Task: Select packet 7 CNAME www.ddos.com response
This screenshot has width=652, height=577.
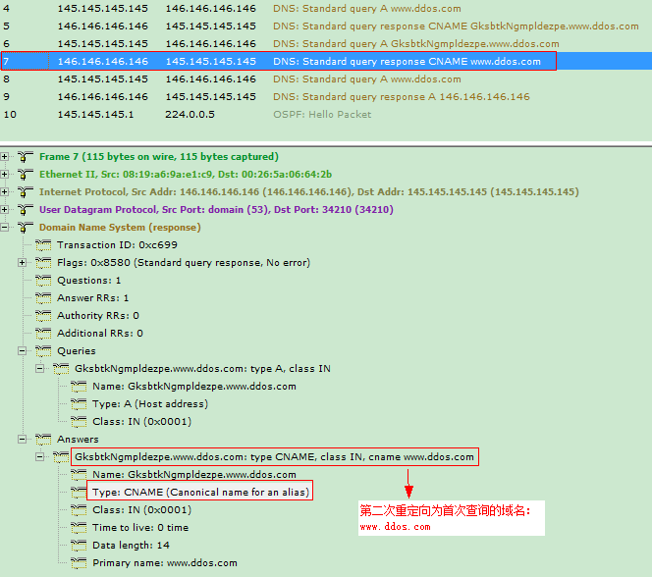Action: pyautogui.click(x=326, y=62)
